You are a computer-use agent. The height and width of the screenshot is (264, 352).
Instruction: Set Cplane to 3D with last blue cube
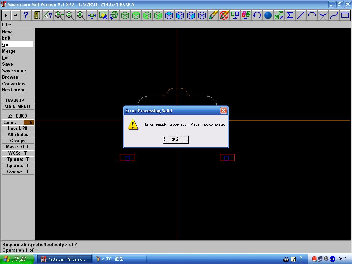pyautogui.click(x=202, y=15)
